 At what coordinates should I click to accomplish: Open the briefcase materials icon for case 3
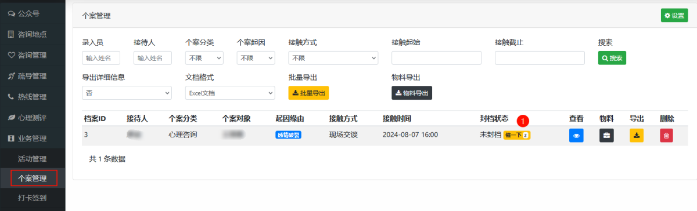[606, 135]
